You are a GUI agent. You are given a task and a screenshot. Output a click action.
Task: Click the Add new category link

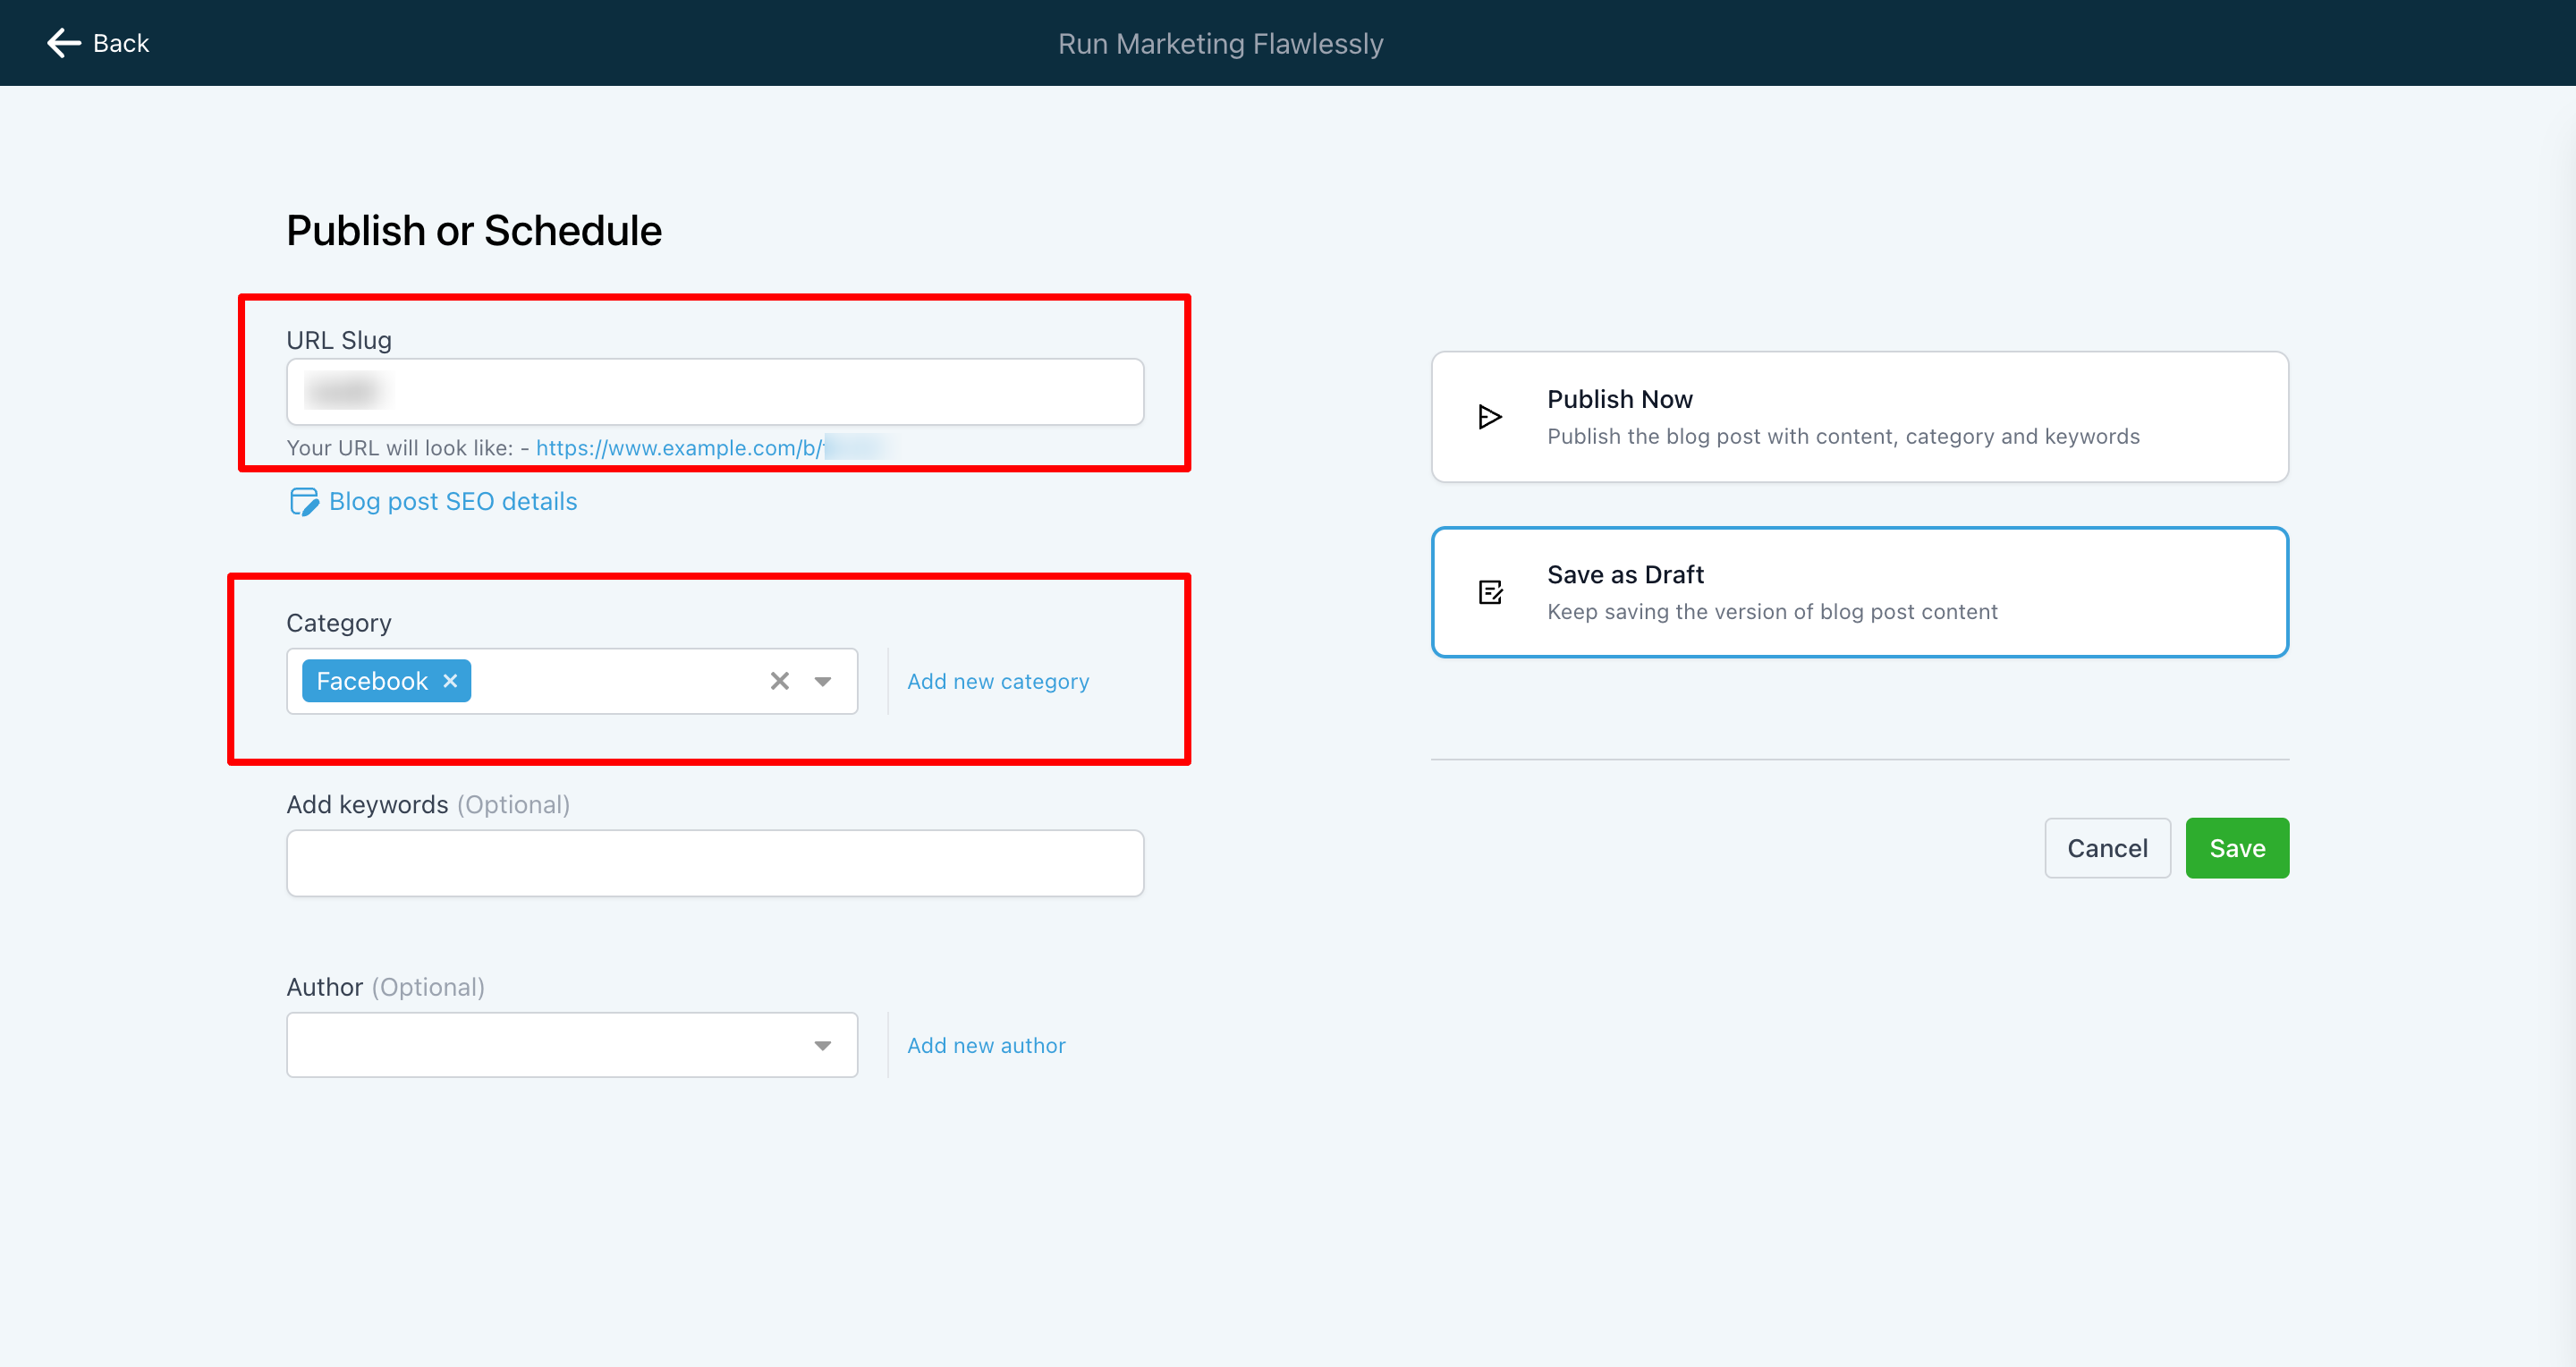(998, 680)
